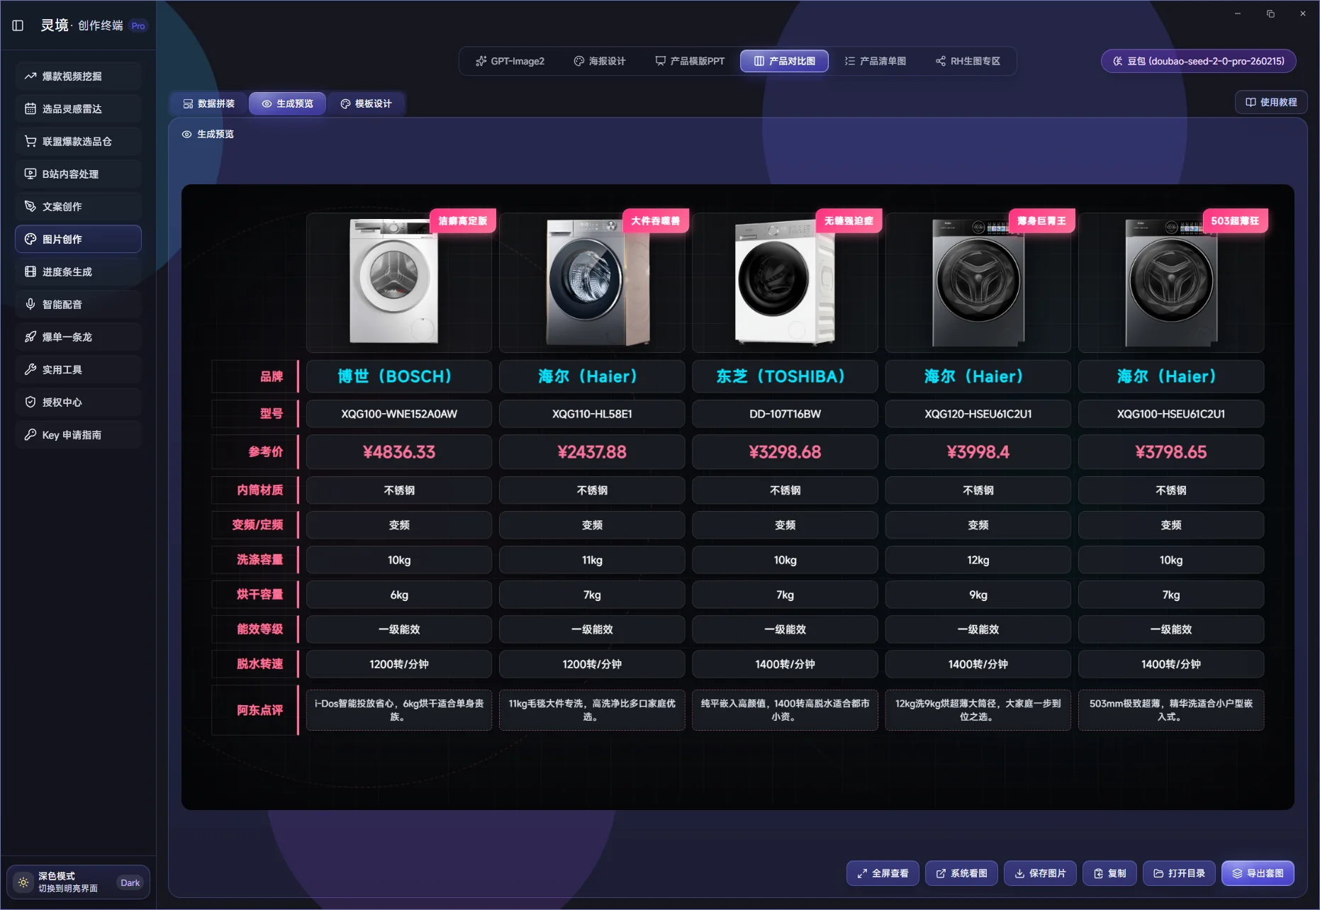This screenshot has width=1320, height=910.
Task: Click the price ¥3998.4
Action: [978, 452]
